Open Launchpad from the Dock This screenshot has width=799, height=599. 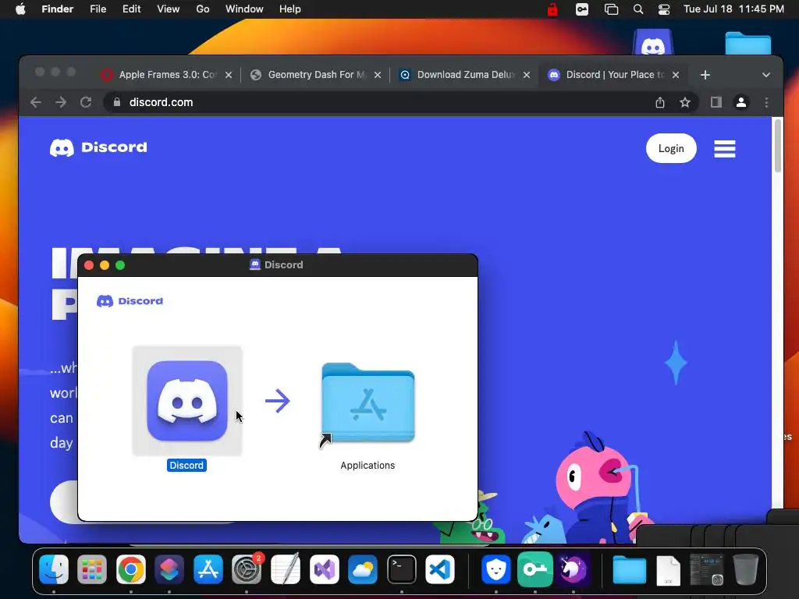92,569
